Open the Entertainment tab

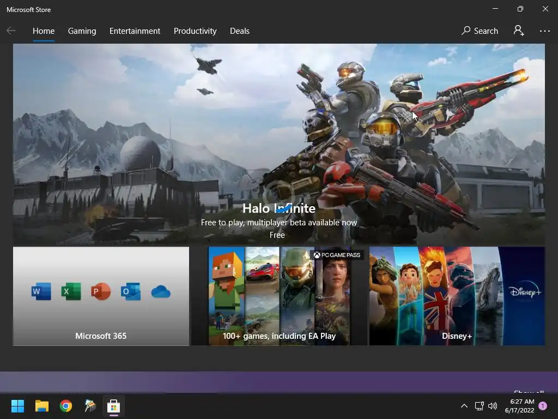point(135,31)
